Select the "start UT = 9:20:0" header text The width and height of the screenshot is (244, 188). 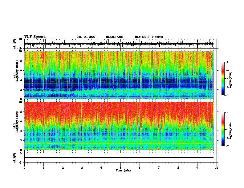tap(149, 37)
